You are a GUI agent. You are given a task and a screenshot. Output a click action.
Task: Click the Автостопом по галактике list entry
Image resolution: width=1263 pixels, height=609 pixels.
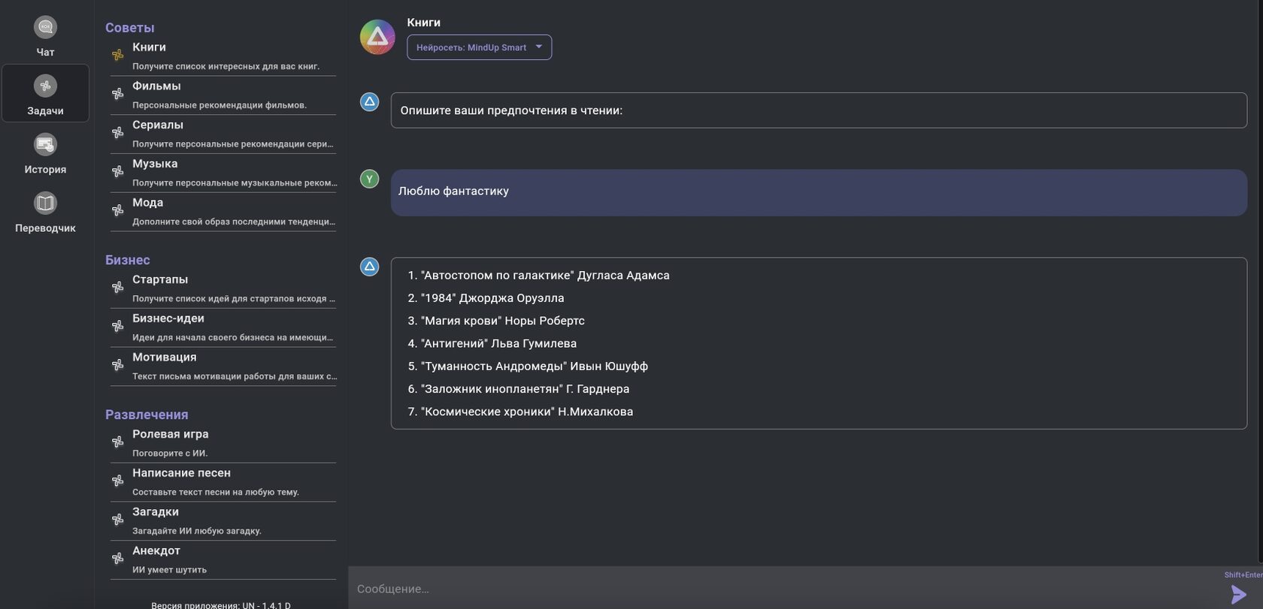538,276
